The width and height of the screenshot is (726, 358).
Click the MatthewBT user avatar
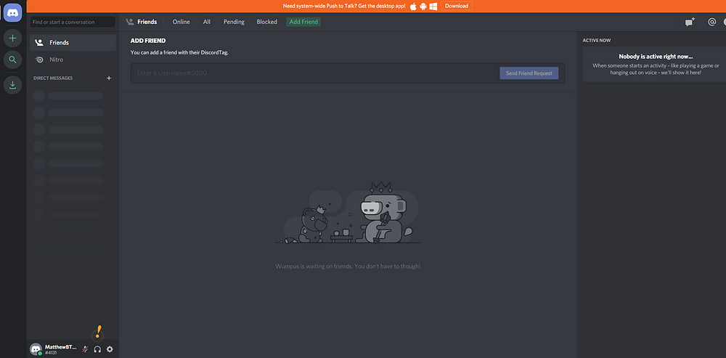pyautogui.click(x=36, y=349)
